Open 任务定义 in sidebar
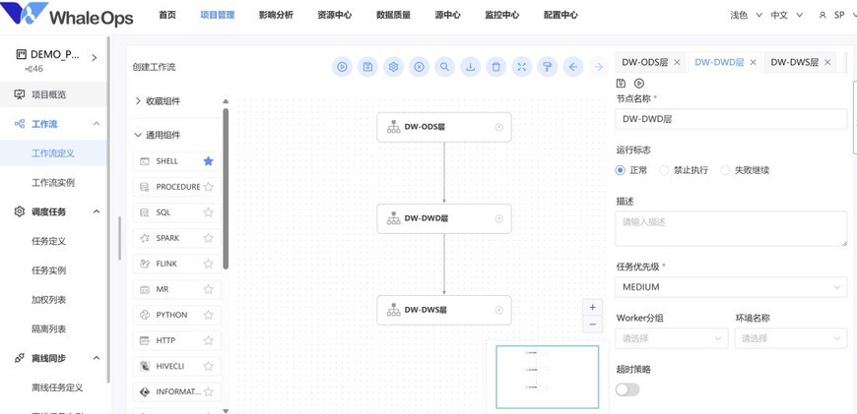 coord(48,241)
